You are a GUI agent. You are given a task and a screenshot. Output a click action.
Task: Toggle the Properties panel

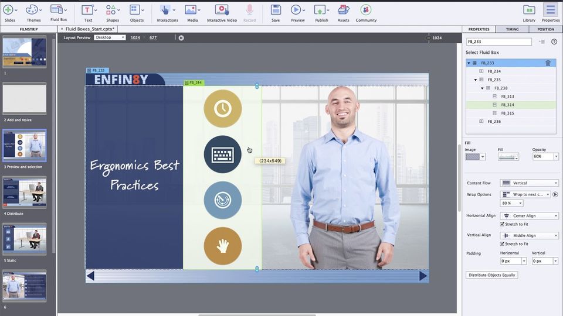click(x=551, y=13)
